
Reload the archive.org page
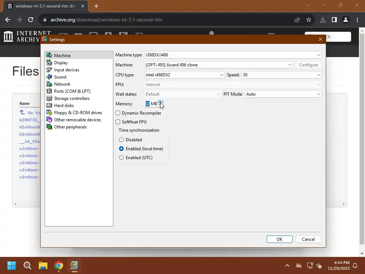click(x=31, y=20)
